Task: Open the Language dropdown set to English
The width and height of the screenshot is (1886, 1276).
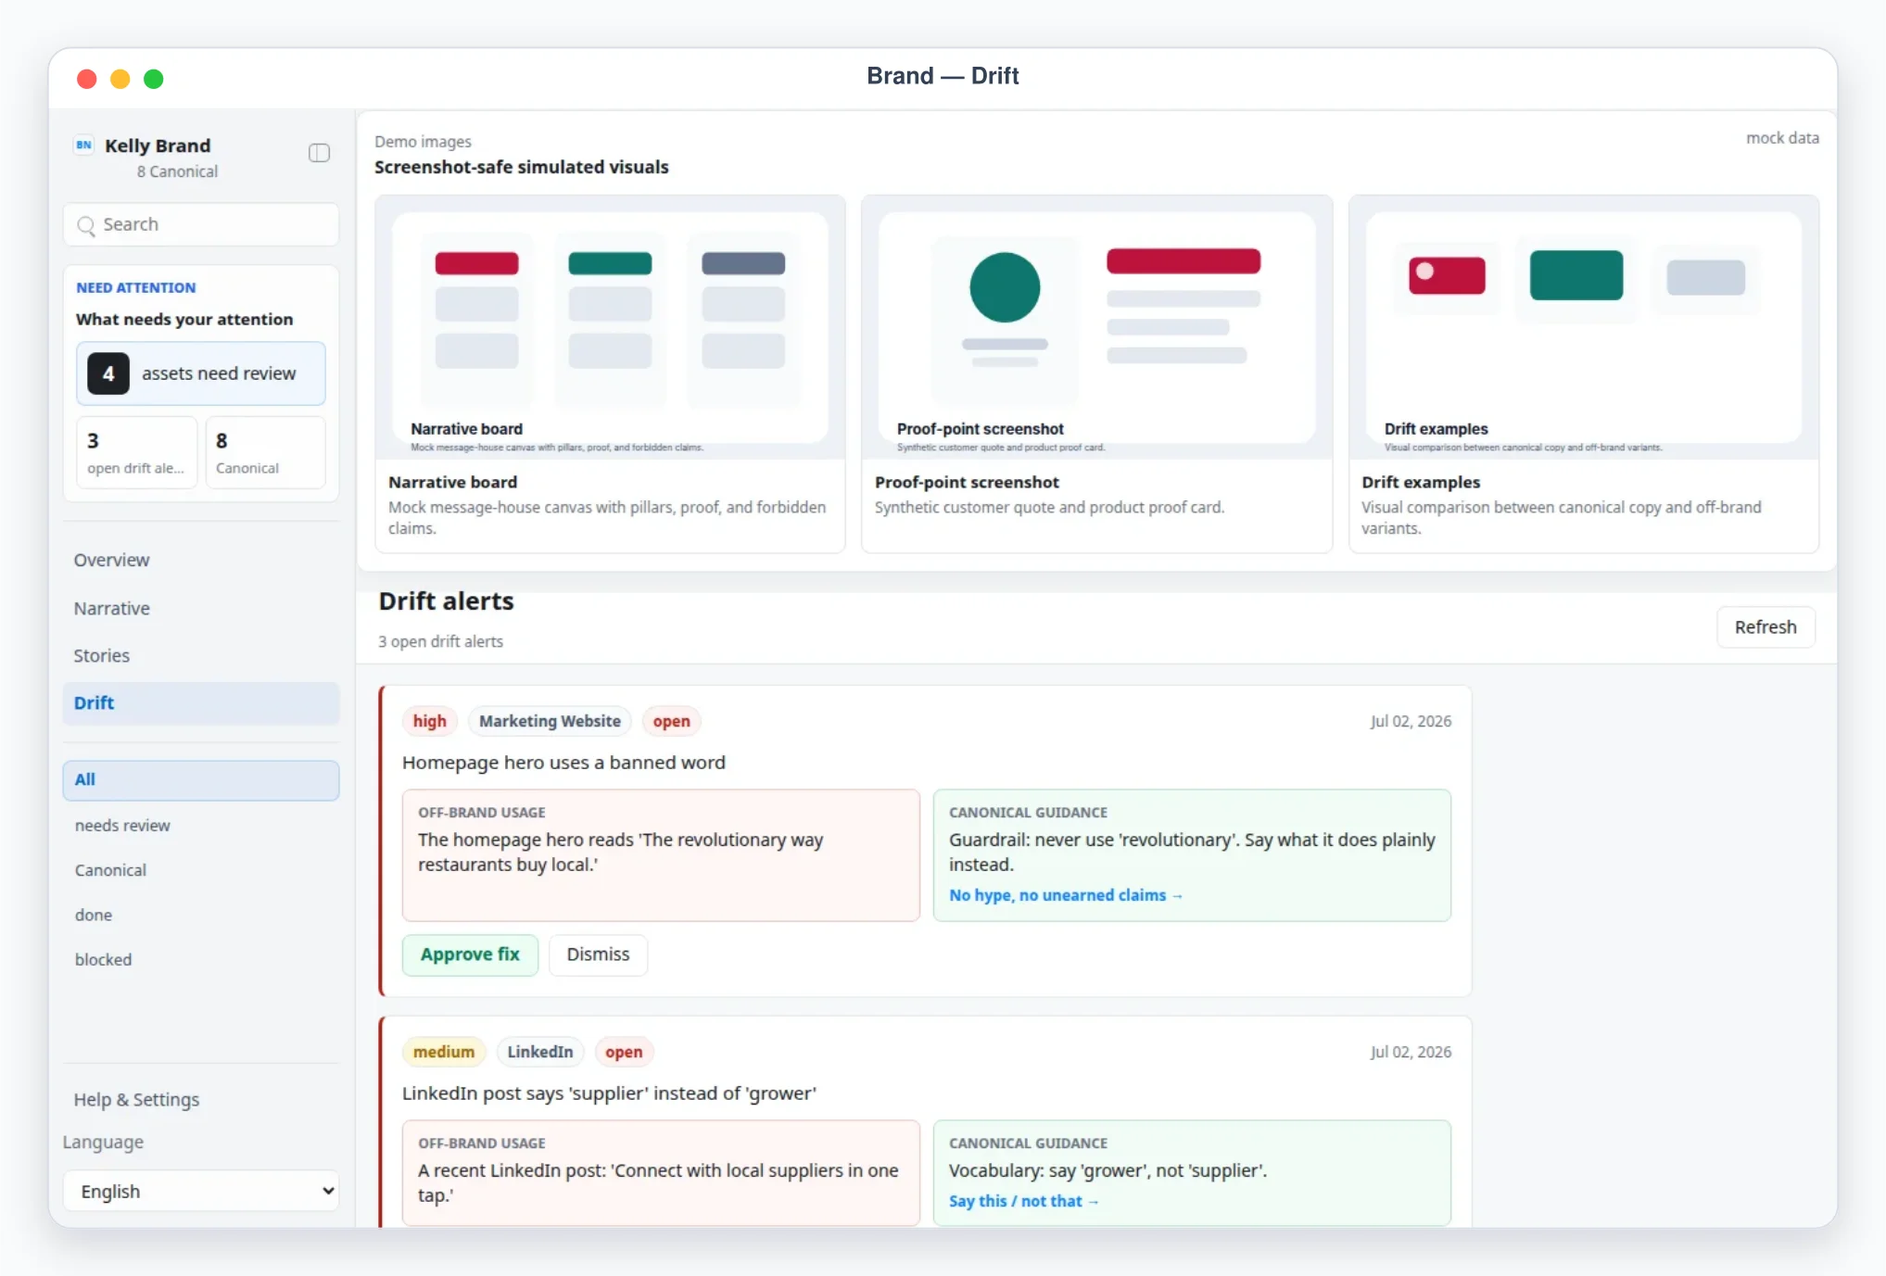Action: click(x=201, y=1191)
